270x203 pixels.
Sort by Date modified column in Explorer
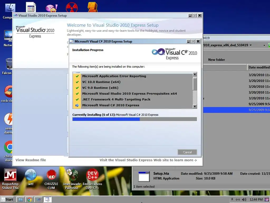tap(259, 67)
